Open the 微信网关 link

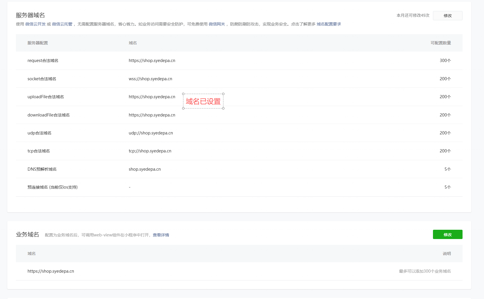pyautogui.click(x=217, y=24)
